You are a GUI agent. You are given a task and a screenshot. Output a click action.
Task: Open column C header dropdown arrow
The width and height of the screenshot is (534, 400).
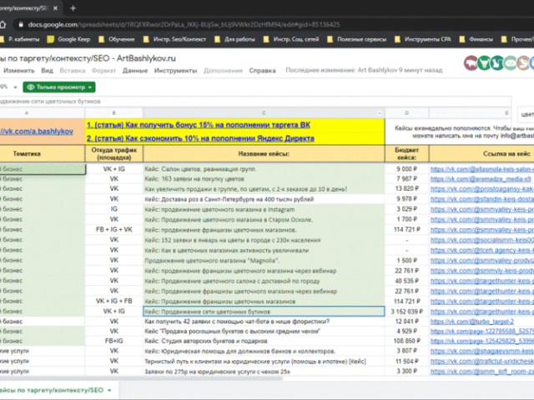click(380, 113)
